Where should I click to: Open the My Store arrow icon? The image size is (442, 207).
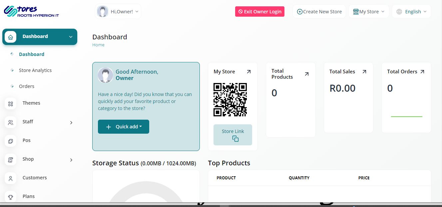pyautogui.click(x=248, y=72)
